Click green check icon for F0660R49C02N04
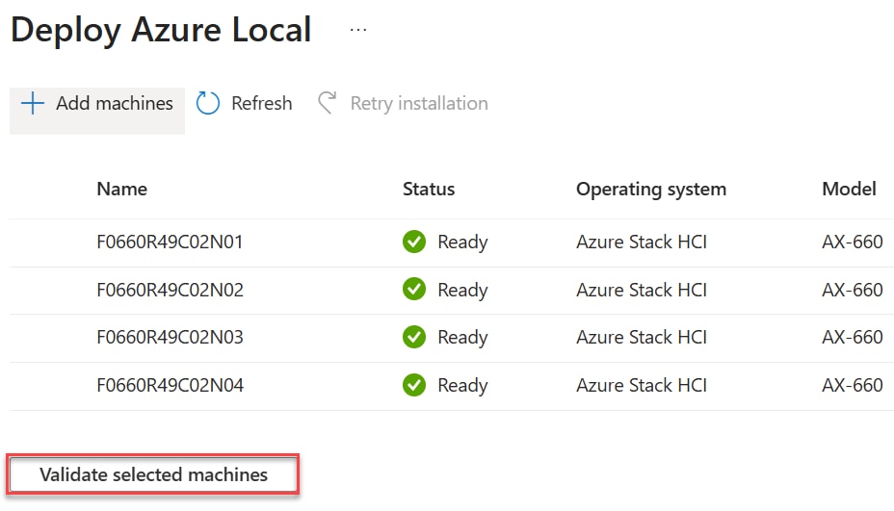The width and height of the screenshot is (894, 511). 414,385
